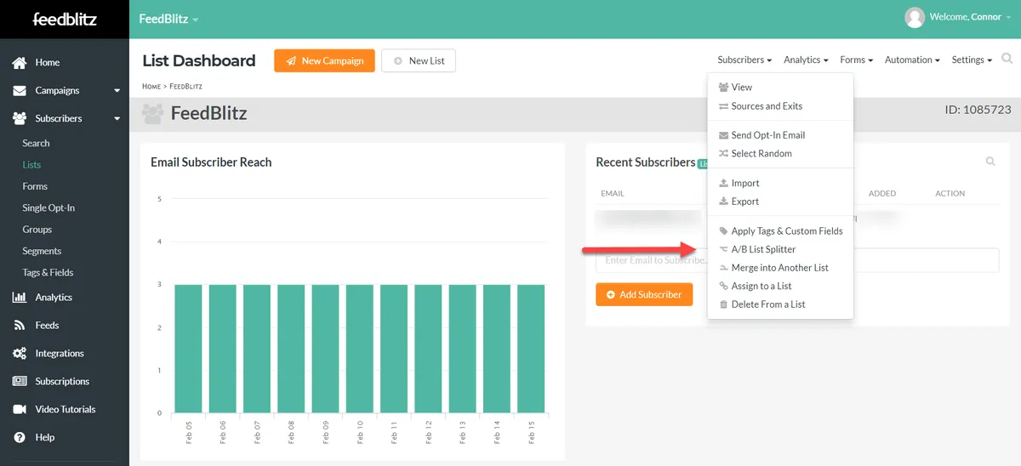Click the user avatar icon
Screen dimensions: 1021x466
click(x=915, y=18)
